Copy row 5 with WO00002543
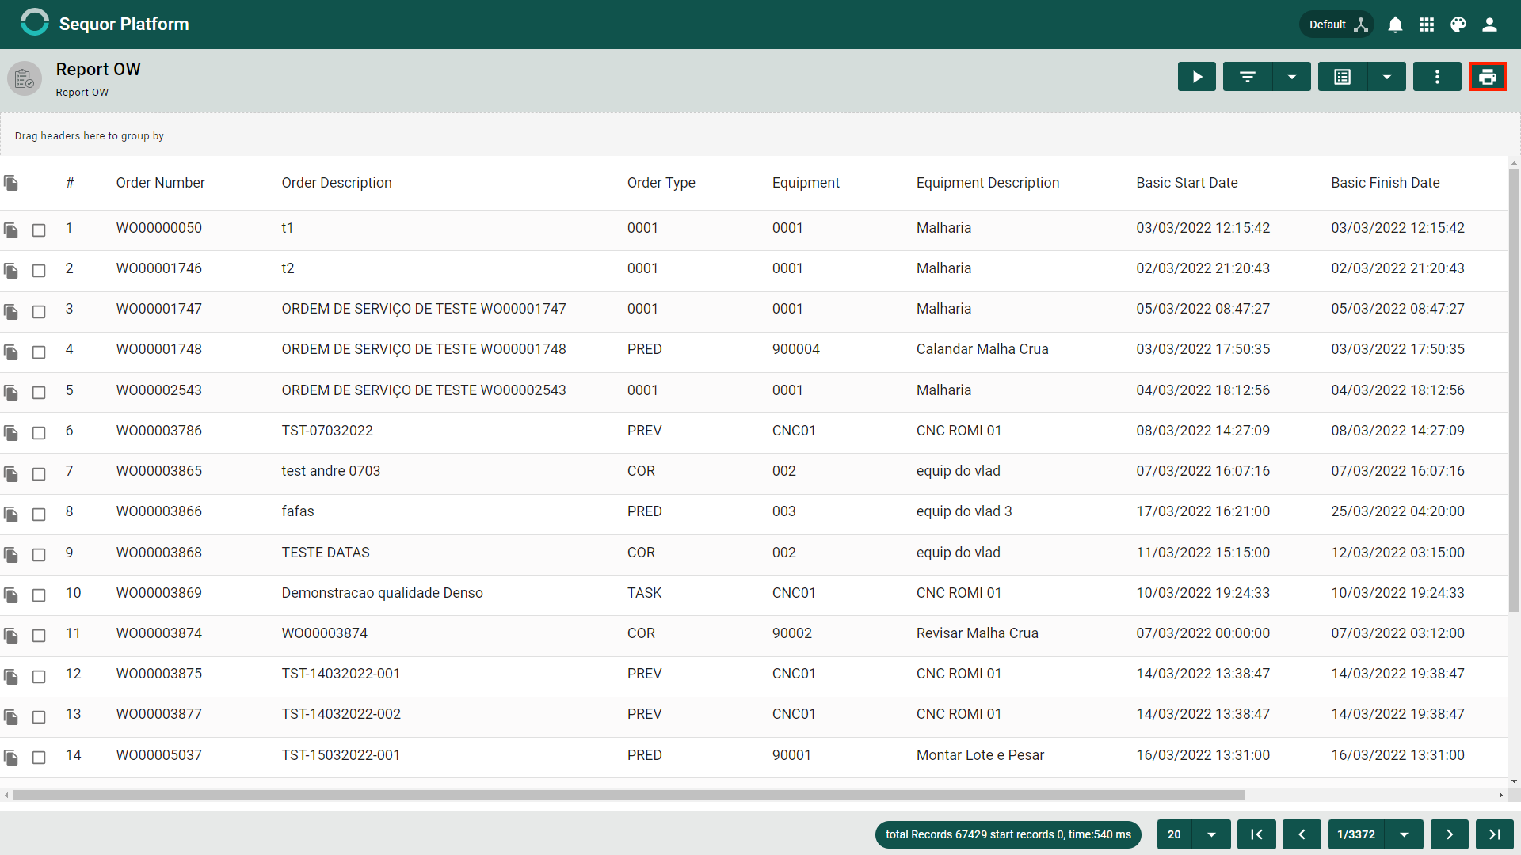 tap(11, 393)
